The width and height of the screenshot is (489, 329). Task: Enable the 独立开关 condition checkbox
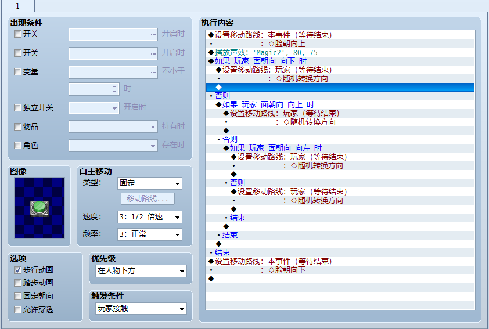[18, 108]
